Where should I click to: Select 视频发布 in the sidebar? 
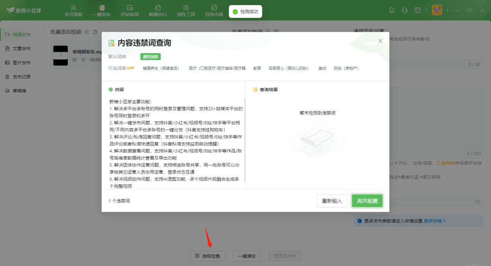(21, 35)
